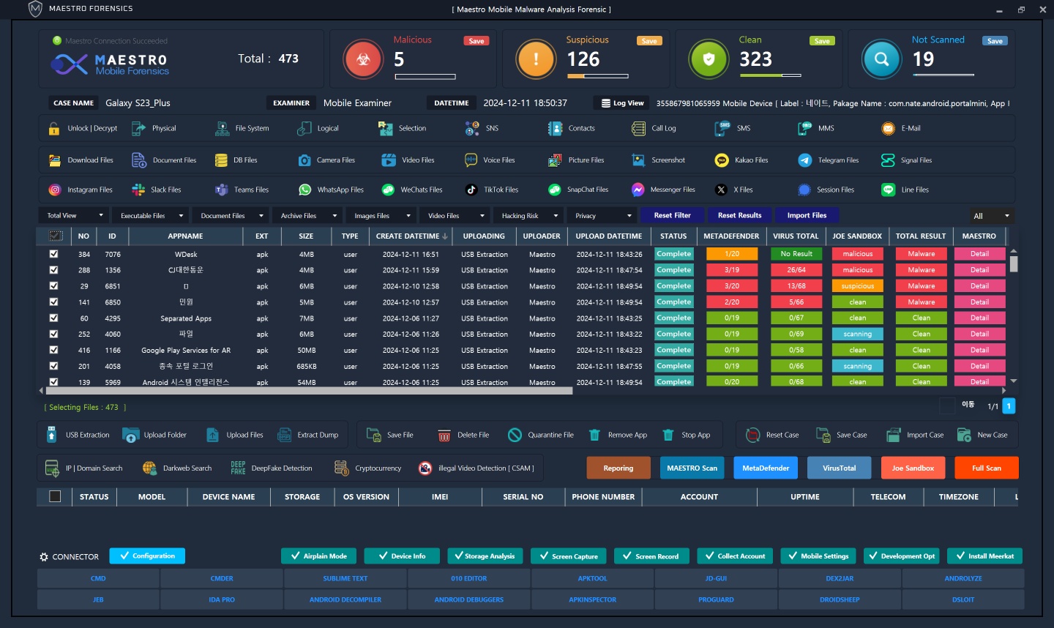
Task: Open the Cryptocurrency search icon
Action: (x=341, y=468)
